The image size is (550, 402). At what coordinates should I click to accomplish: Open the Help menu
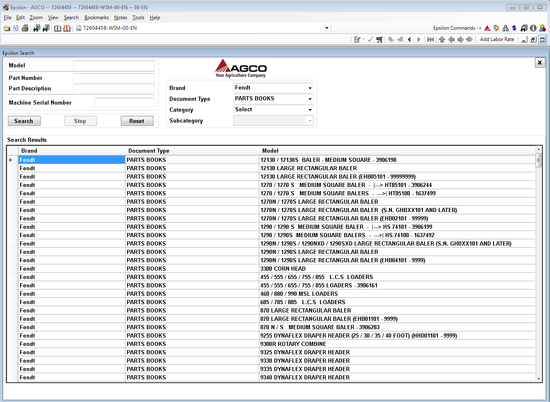[155, 18]
